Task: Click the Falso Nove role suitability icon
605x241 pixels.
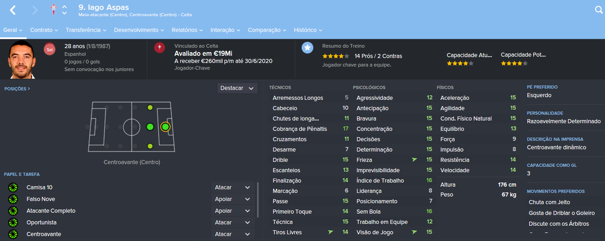Action: (x=13, y=199)
